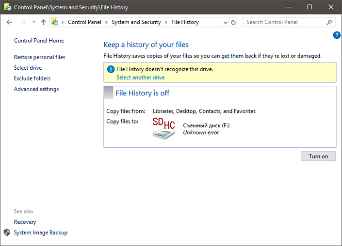Go up one level with up arrow

43,22
